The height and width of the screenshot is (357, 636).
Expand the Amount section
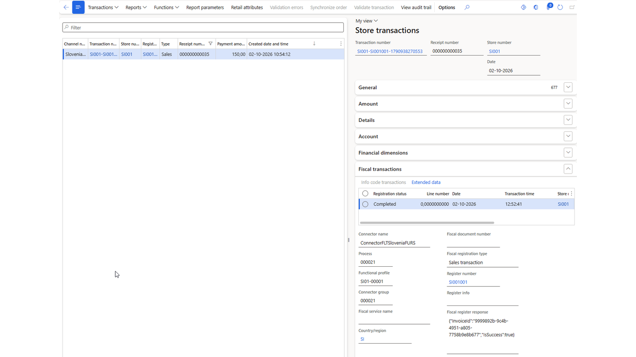click(568, 104)
